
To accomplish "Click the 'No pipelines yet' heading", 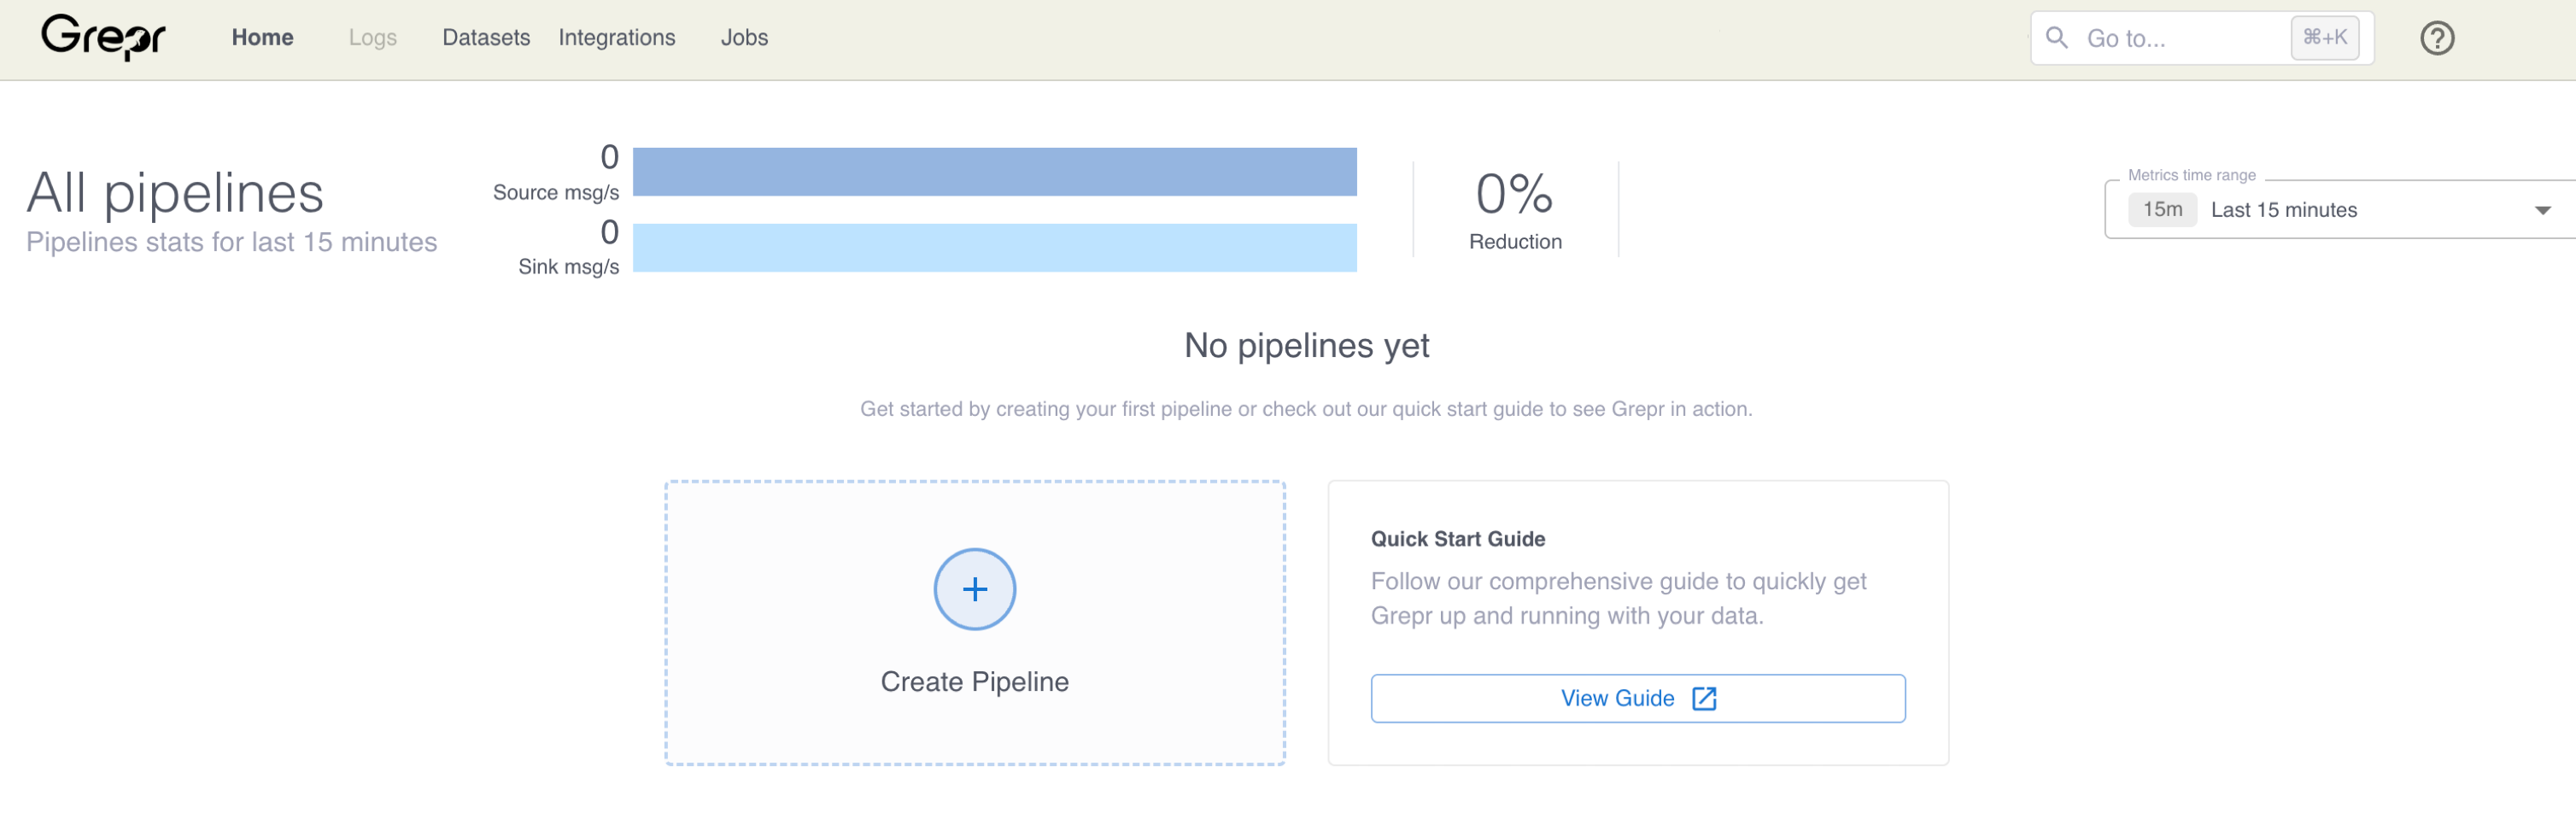I will click(1306, 345).
